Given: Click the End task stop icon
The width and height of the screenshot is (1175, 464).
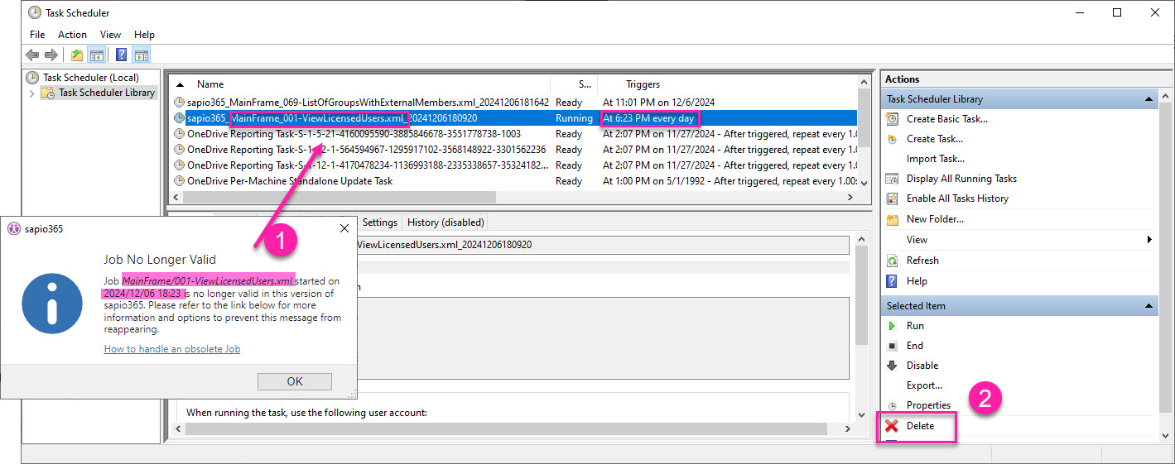Looking at the screenshot, I should [892, 346].
